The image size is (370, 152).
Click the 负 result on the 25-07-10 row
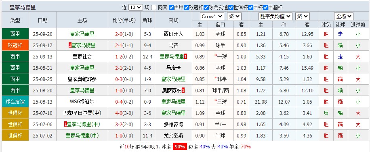tap(326, 113)
